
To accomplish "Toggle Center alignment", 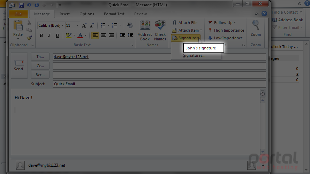I will (103, 35).
